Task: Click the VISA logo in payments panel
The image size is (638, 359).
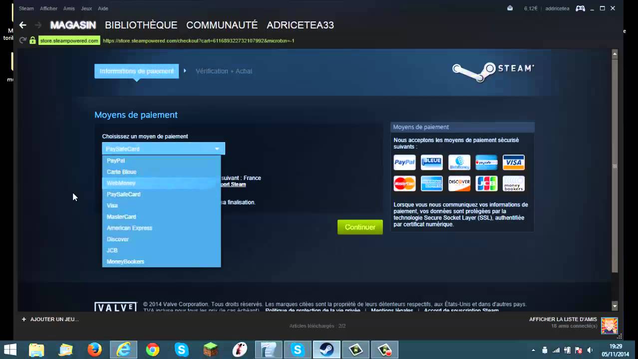Action: [x=514, y=163]
